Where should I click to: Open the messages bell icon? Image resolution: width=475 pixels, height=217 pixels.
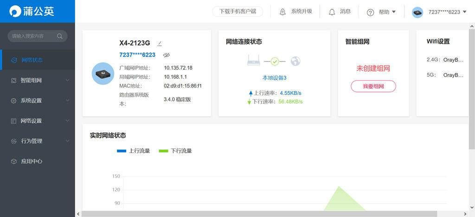pos(332,12)
